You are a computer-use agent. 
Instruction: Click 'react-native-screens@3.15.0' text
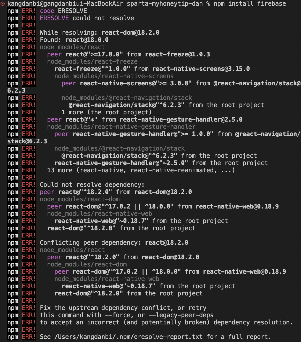[x=201, y=69]
